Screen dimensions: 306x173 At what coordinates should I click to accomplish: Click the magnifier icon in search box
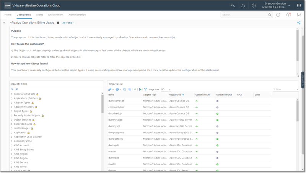pos(270,15)
